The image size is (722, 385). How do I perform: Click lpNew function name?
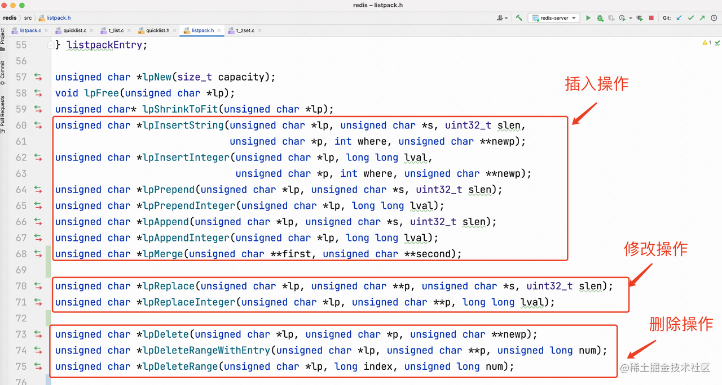point(157,77)
